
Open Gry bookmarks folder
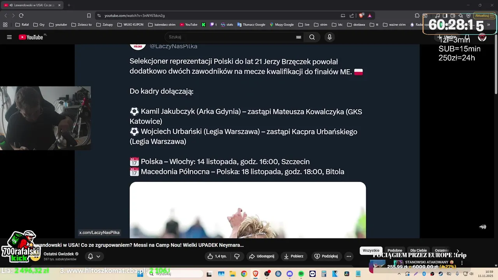point(39,24)
